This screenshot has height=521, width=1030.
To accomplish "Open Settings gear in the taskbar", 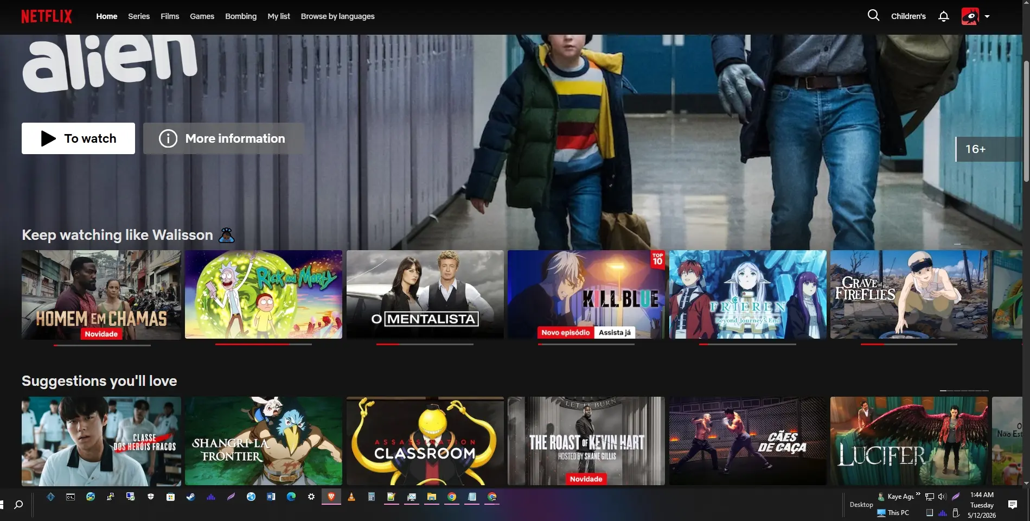I will point(311,497).
